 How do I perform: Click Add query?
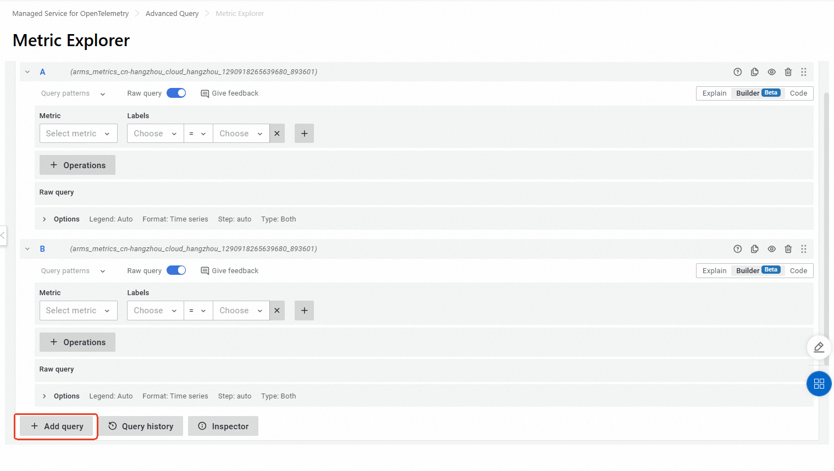point(56,426)
